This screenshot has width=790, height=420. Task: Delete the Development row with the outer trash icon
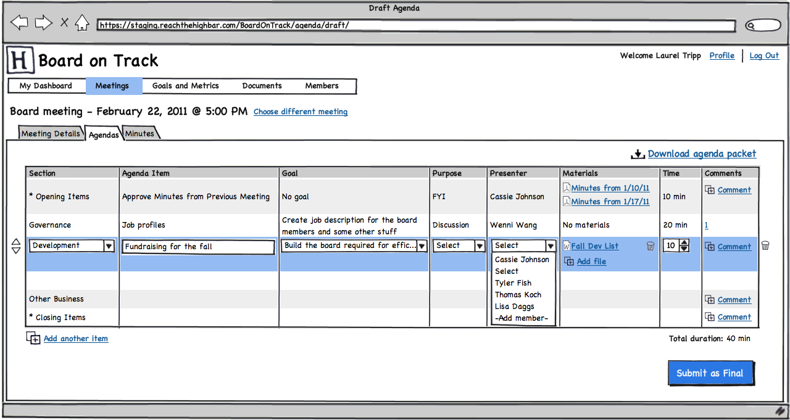tap(765, 245)
